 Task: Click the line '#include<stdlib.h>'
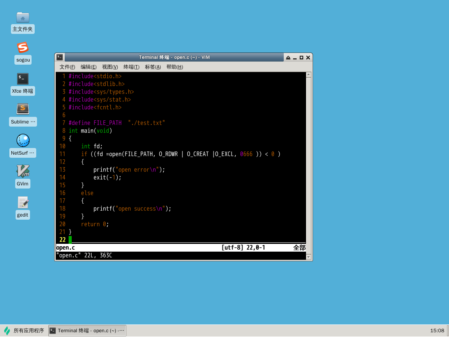pyautogui.click(x=97, y=84)
